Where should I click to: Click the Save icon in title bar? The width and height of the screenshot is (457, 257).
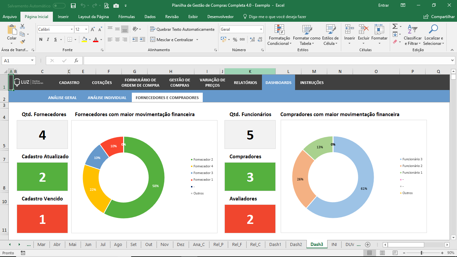[73, 5]
